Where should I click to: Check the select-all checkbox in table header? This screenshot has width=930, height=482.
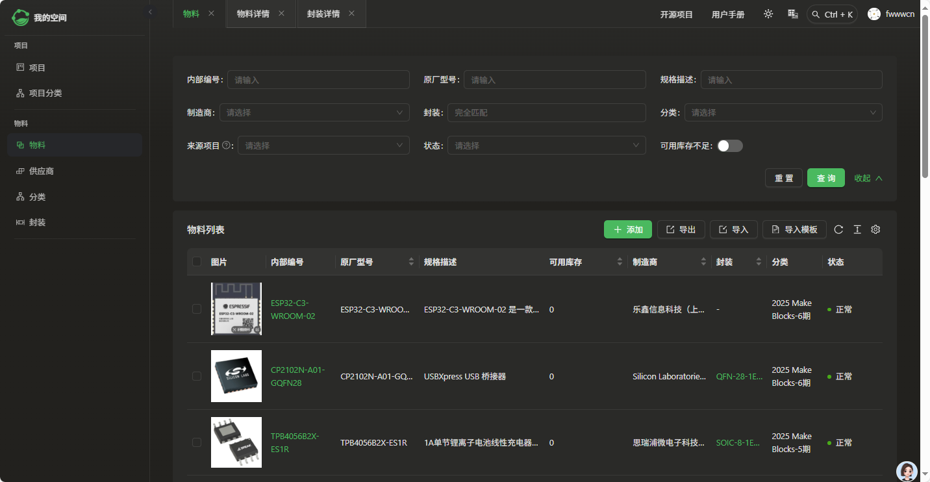pos(197,261)
